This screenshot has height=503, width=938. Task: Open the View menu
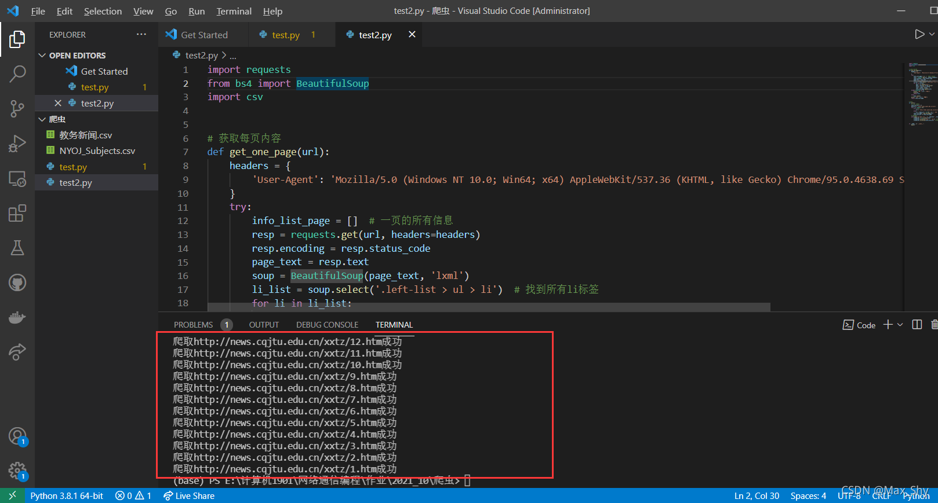pos(143,11)
